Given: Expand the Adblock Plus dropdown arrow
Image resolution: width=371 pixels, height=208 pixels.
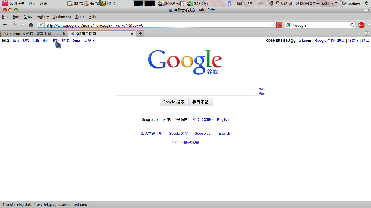Looking at the screenshot, I should [369, 25].
